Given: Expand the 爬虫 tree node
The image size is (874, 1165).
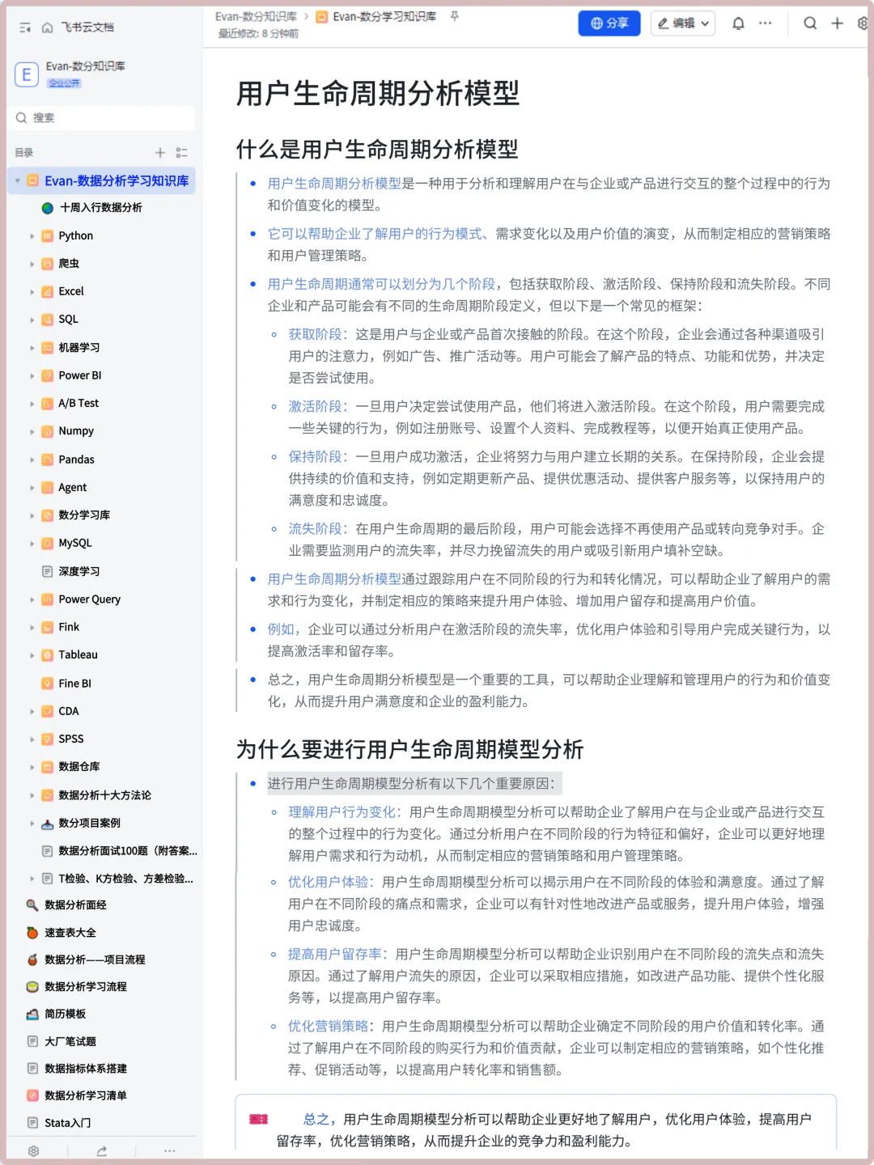Looking at the screenshot, I should pyautogui.click(x=32, y=264).
